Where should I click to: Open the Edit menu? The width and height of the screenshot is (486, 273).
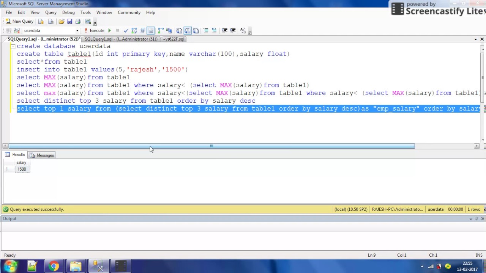point(21,13)
